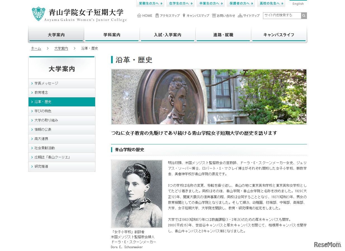The width and height of the screenshot is (345, 251).
Task: Open the 大学案内 main navigation tab
Action: point(56,35)
